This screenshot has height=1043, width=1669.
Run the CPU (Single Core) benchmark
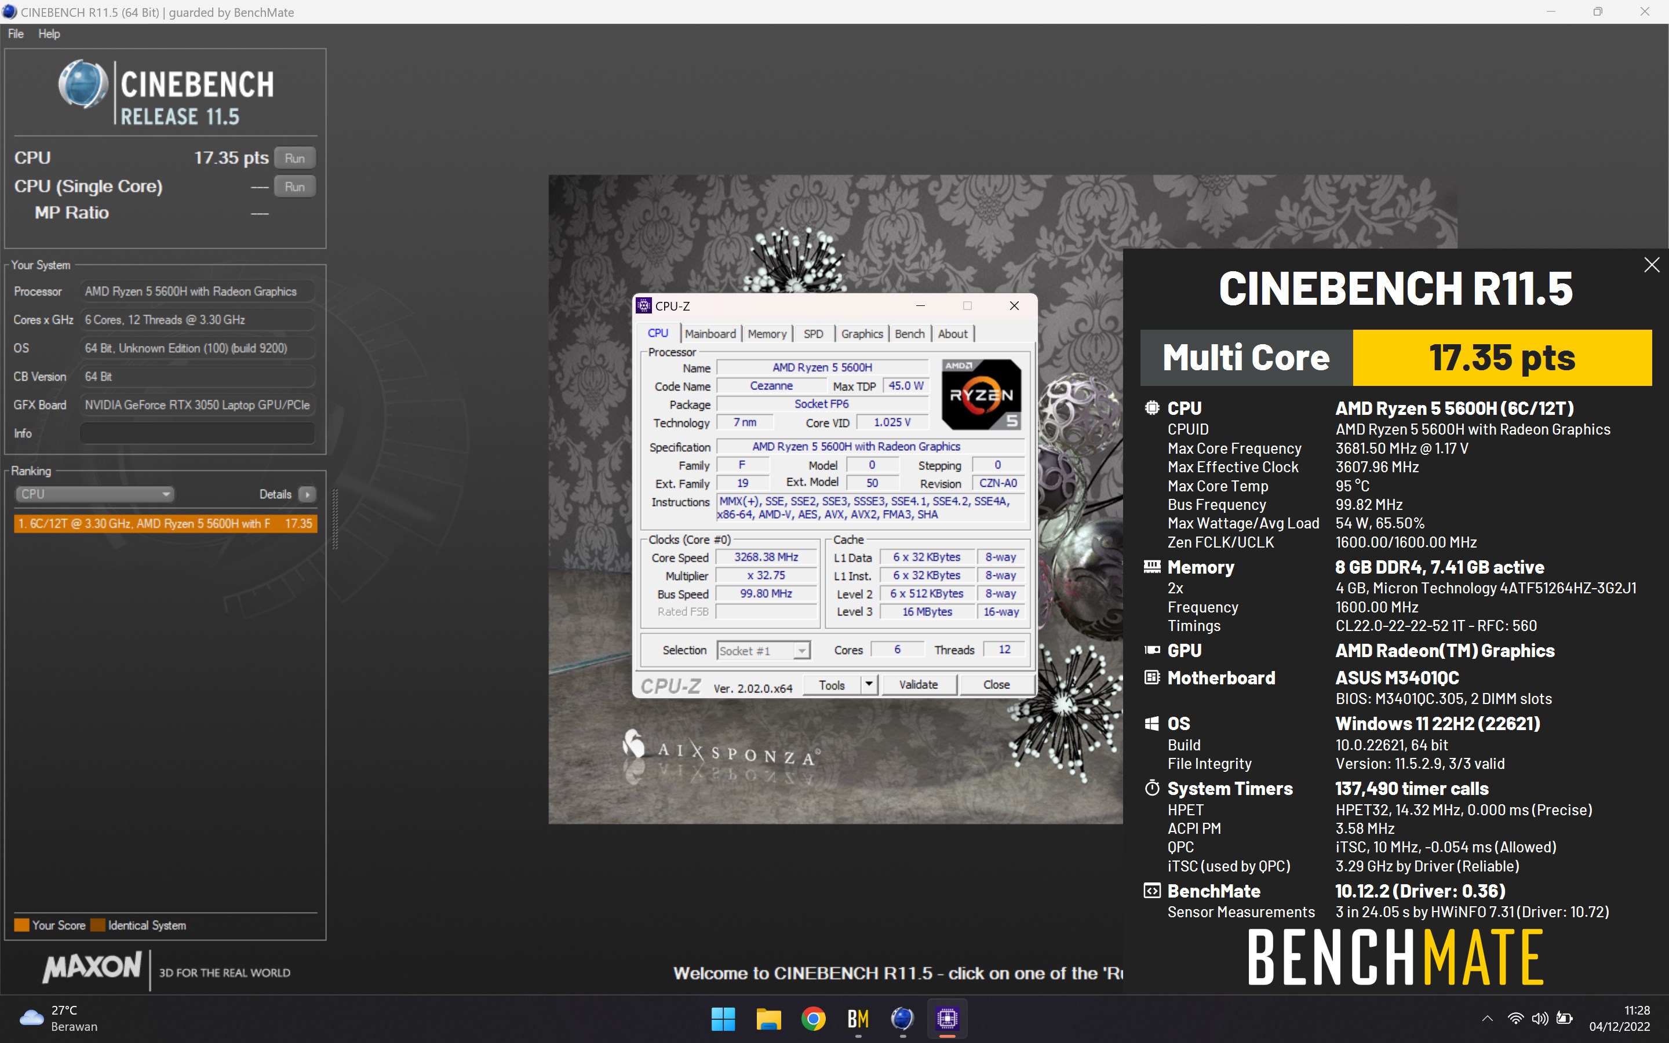coord(294,186)
